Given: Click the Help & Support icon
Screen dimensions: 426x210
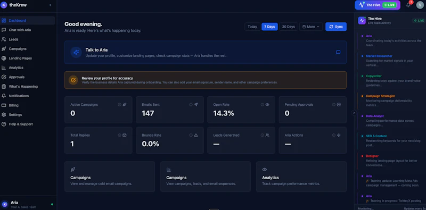Looking at the screenshot, I should click(4, 124).
